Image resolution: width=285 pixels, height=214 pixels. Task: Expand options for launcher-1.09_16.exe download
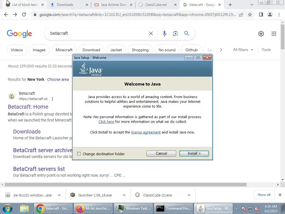pos(124,195)
